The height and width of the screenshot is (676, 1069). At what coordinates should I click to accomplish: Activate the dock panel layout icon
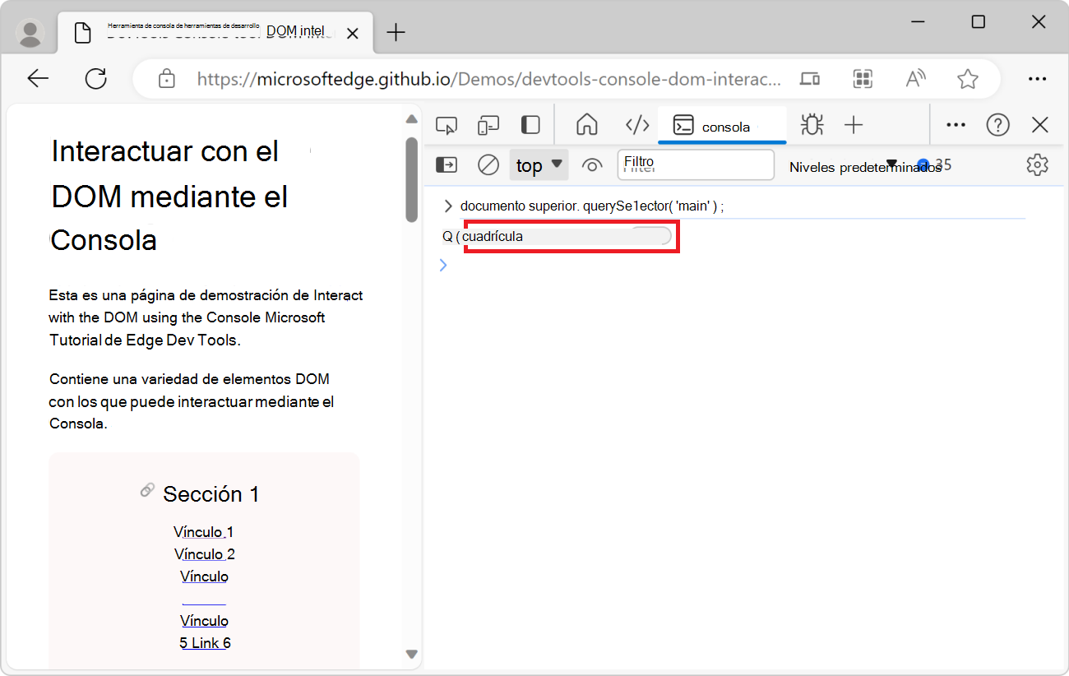coord(530,124)
